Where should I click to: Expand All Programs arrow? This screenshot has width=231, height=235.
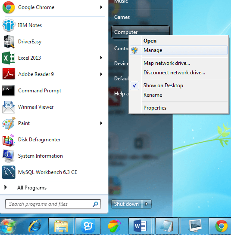tap(6, 187)
